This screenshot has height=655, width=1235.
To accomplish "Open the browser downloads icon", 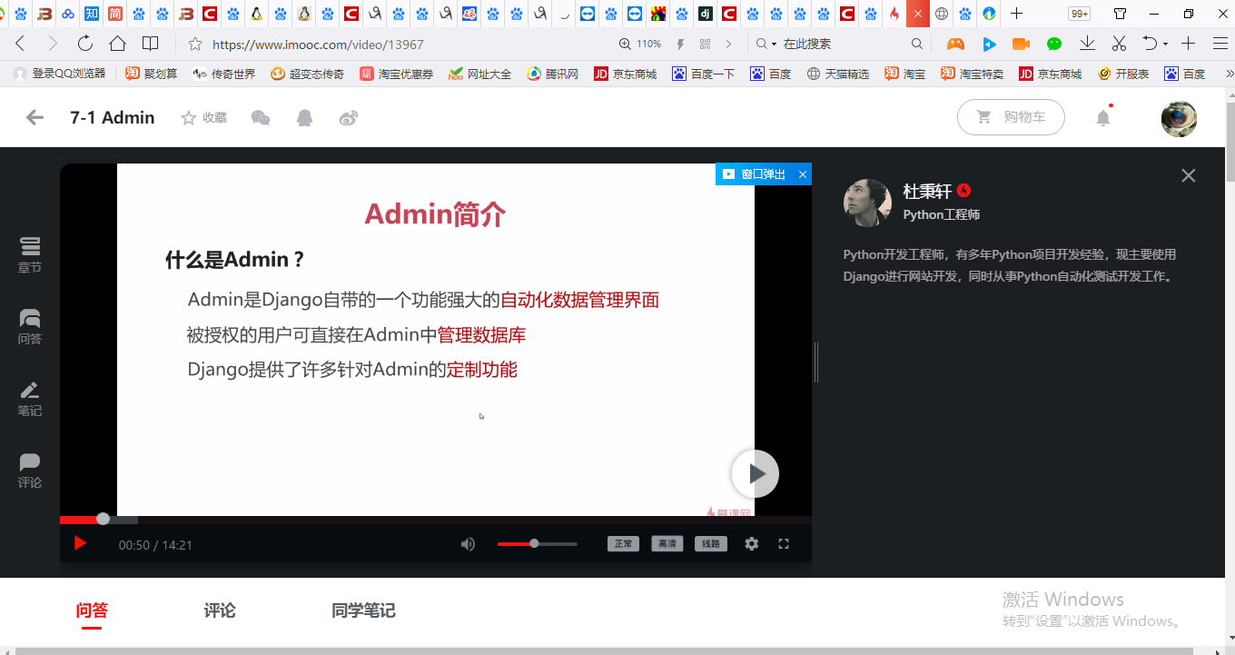I will (1087, 44).
